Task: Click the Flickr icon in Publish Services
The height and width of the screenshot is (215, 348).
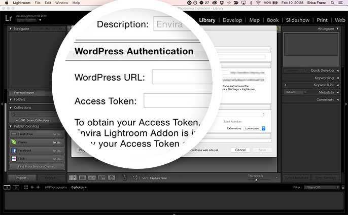Action: pyautogui.click(x=14, y=159)
